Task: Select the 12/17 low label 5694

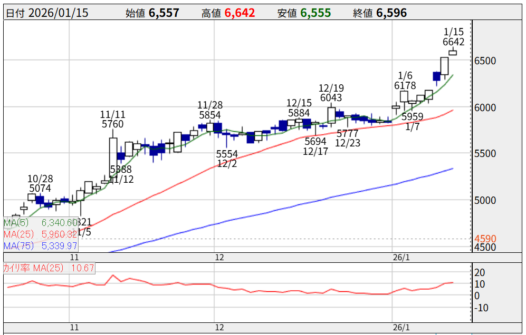Action: pos(315,141)
